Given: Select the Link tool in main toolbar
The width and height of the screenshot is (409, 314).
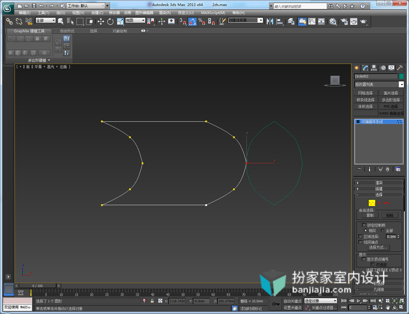Looking at the screenshot, I should pos(9,21).
